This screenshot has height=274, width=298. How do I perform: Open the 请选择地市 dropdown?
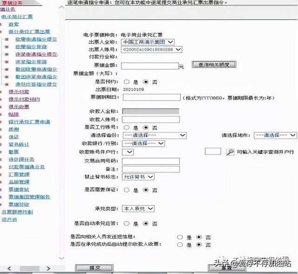tap(275, 136)
